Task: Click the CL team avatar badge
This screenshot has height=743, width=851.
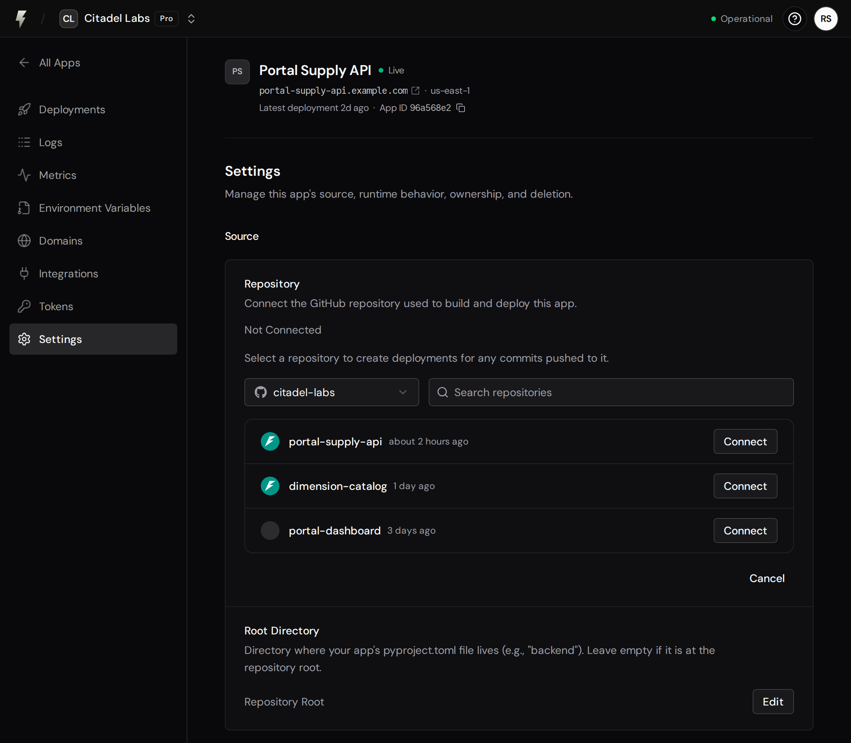Action: tap(68, 19)
